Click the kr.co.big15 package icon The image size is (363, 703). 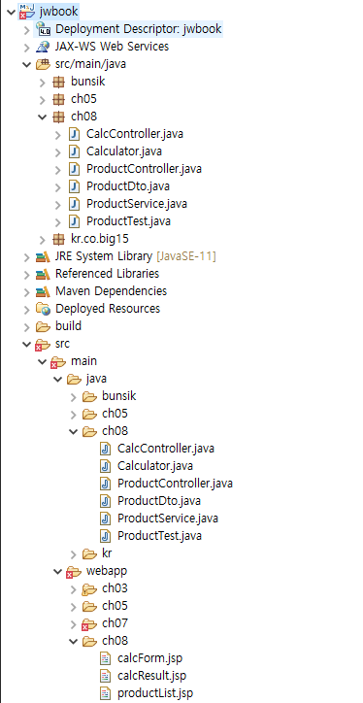coord(58,239)
